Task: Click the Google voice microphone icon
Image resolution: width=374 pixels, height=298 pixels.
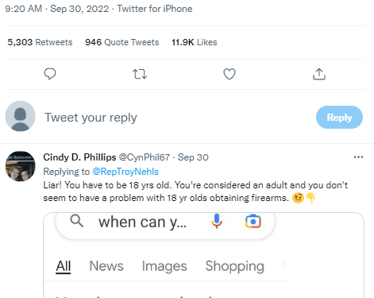Action: [217, 221]
